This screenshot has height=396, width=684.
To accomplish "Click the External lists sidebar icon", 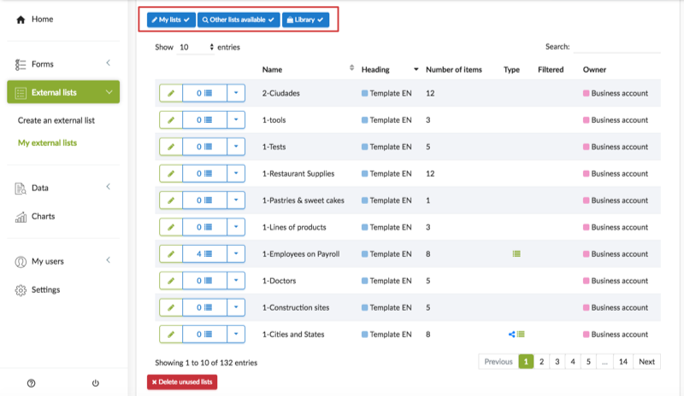I will (x=20, y=93).
